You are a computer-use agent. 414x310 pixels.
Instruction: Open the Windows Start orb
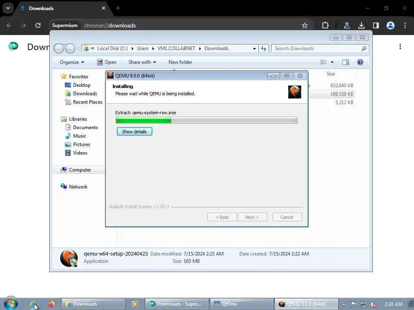point(11,304)
